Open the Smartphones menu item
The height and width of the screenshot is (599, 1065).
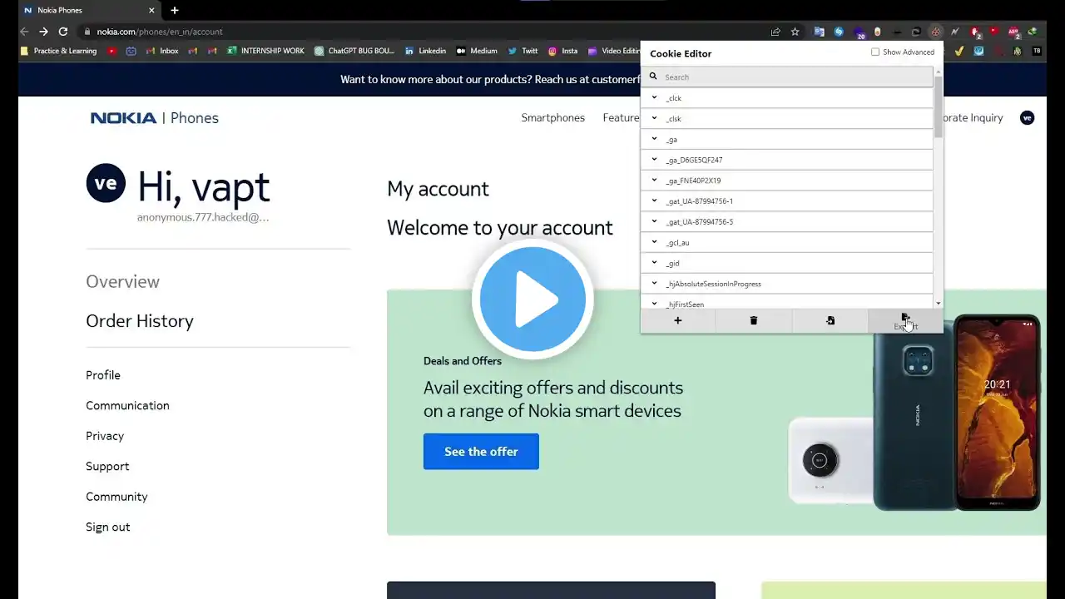pyautogui.click(x=552, y=117)
